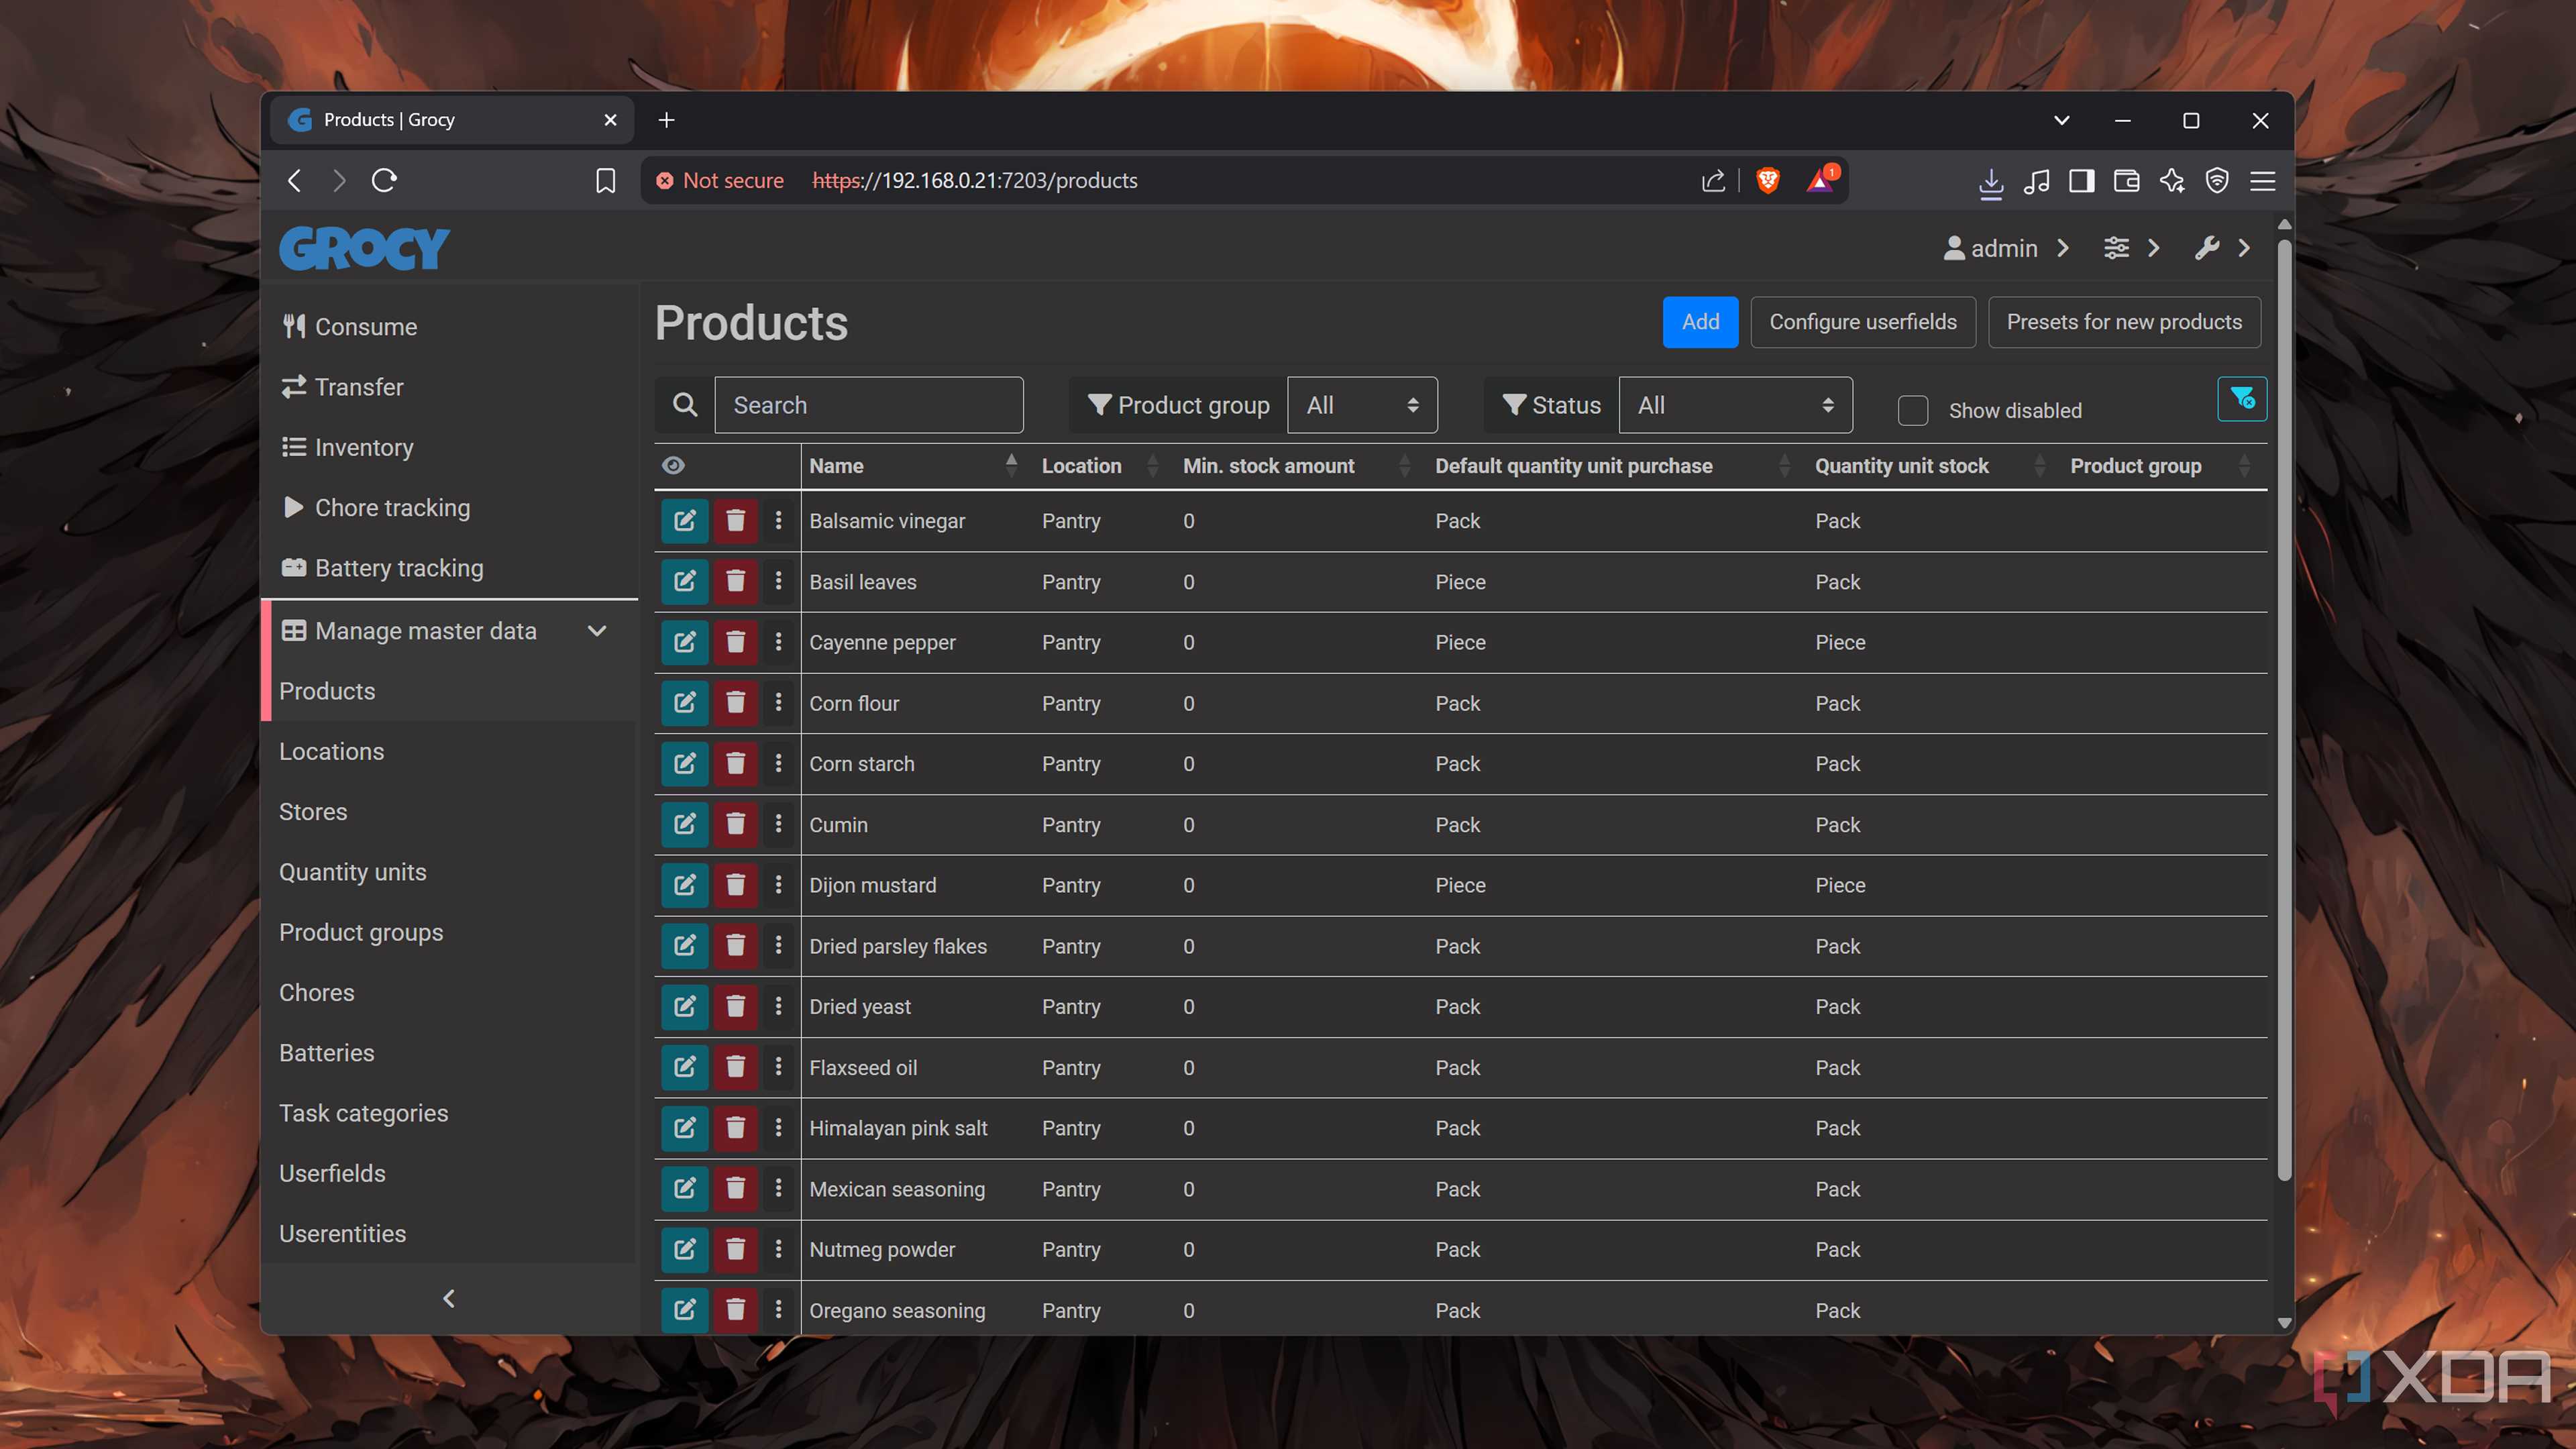Delete the Basil leaves product
Image resolution: width=2576 pixels, height=1449 pixels.
coord(735,582)
